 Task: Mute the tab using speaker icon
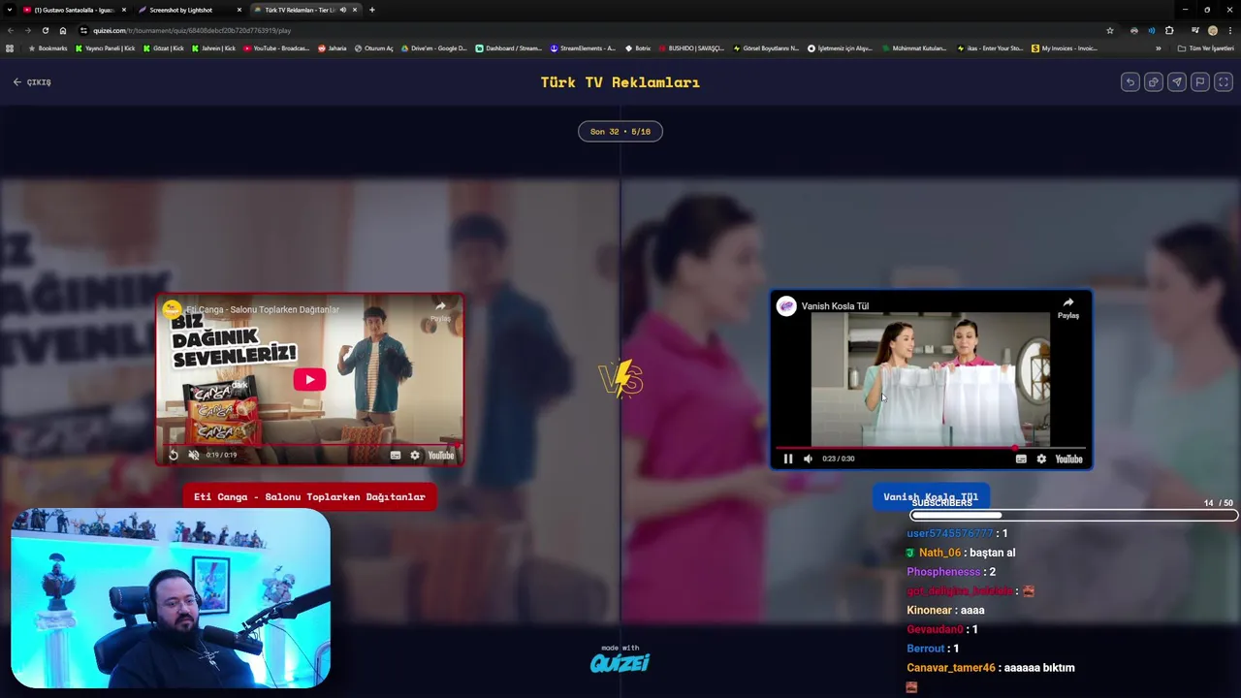click(x=342, y=10)
